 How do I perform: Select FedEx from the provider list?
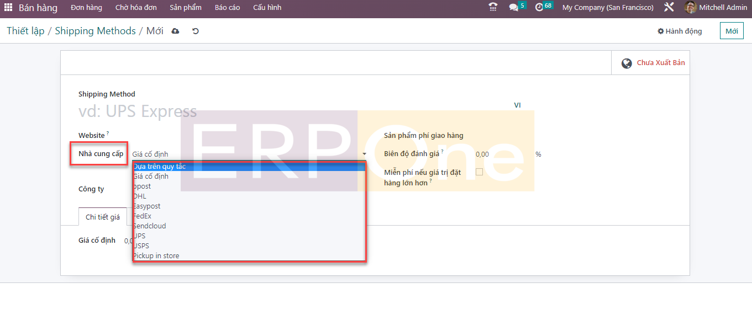pyautogui.click(x=143, y=216)
